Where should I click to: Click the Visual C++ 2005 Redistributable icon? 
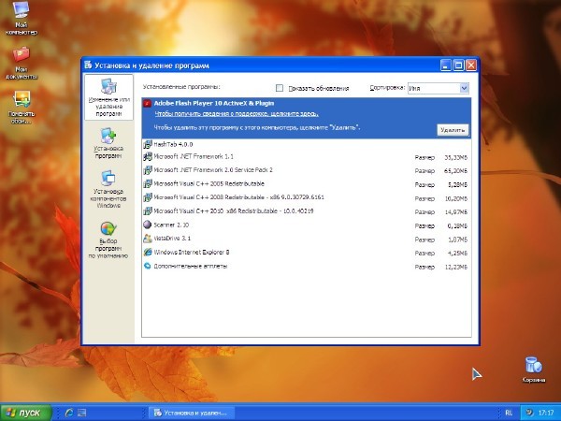pyautogui.click(x=148, y=184)
